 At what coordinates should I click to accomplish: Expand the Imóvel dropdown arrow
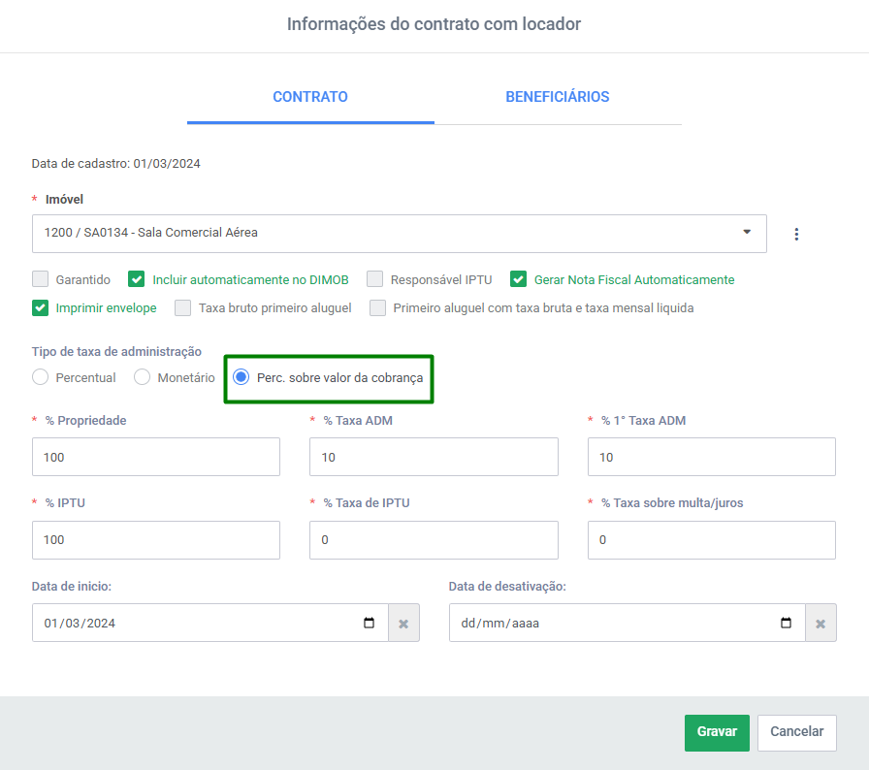(x=747, y=232)
